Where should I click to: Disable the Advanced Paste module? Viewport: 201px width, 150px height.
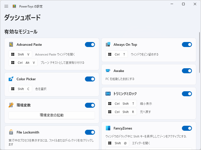tap(90, 44)
